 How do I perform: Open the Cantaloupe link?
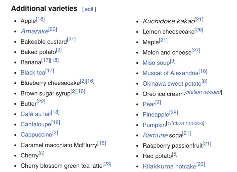[x=36, y=124]
